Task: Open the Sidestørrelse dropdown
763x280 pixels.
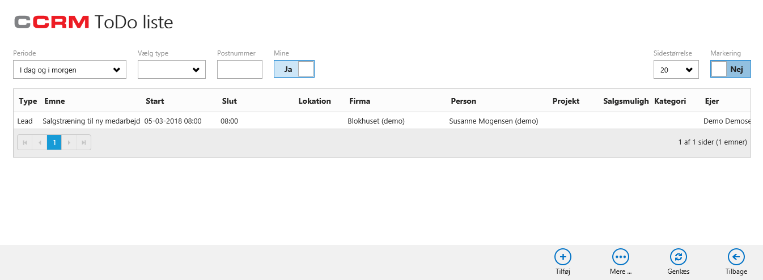Action: point(676,70)
